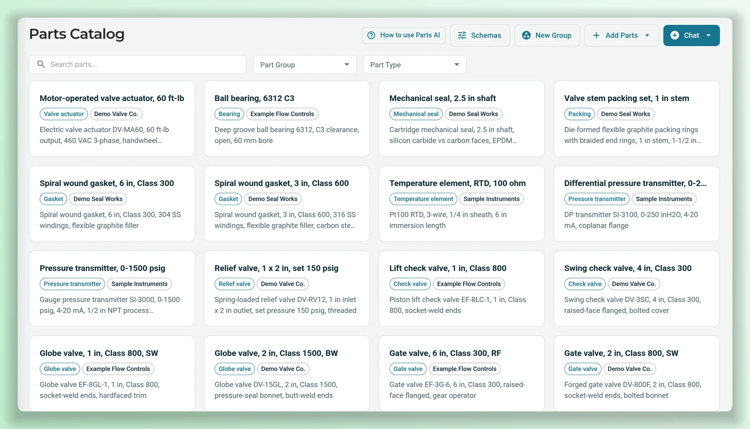The width and height of the screenshot is (750, 429).
Task: Expand the Add Parts dropdown arrow
Action: pyautogui.click(x=647, y=36)
